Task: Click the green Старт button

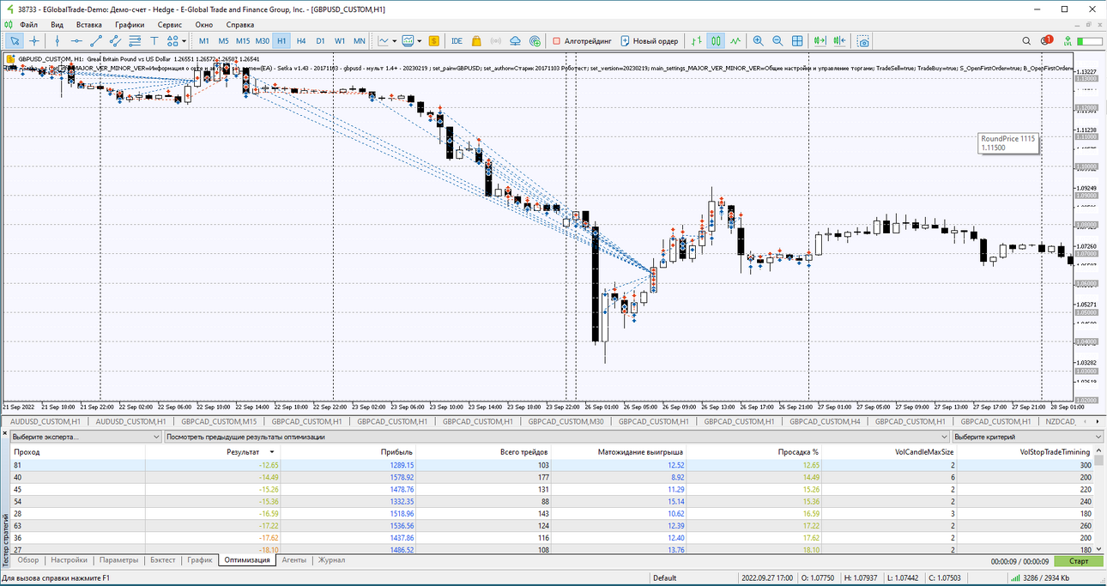Action: [x=1079, y=561]
